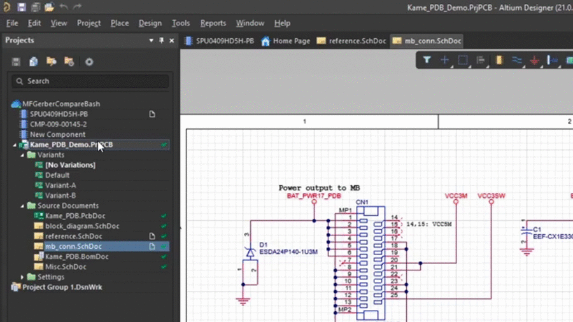Viewport: 573px width, 322px height.
Task: Open Kame_PDB.PcbDoc in project tree
Action: click(75, 216)
